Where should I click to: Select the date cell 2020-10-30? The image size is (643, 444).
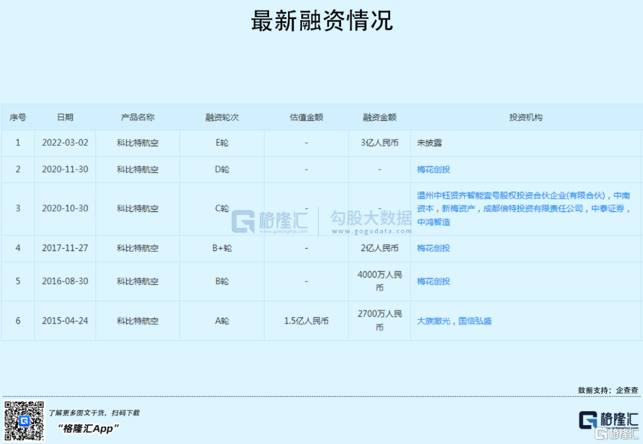(x=65, y=208)
